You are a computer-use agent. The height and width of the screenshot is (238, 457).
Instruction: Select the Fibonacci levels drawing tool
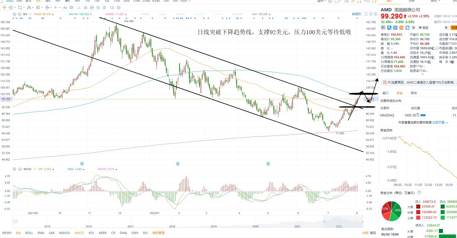click(x=38, y=8)
